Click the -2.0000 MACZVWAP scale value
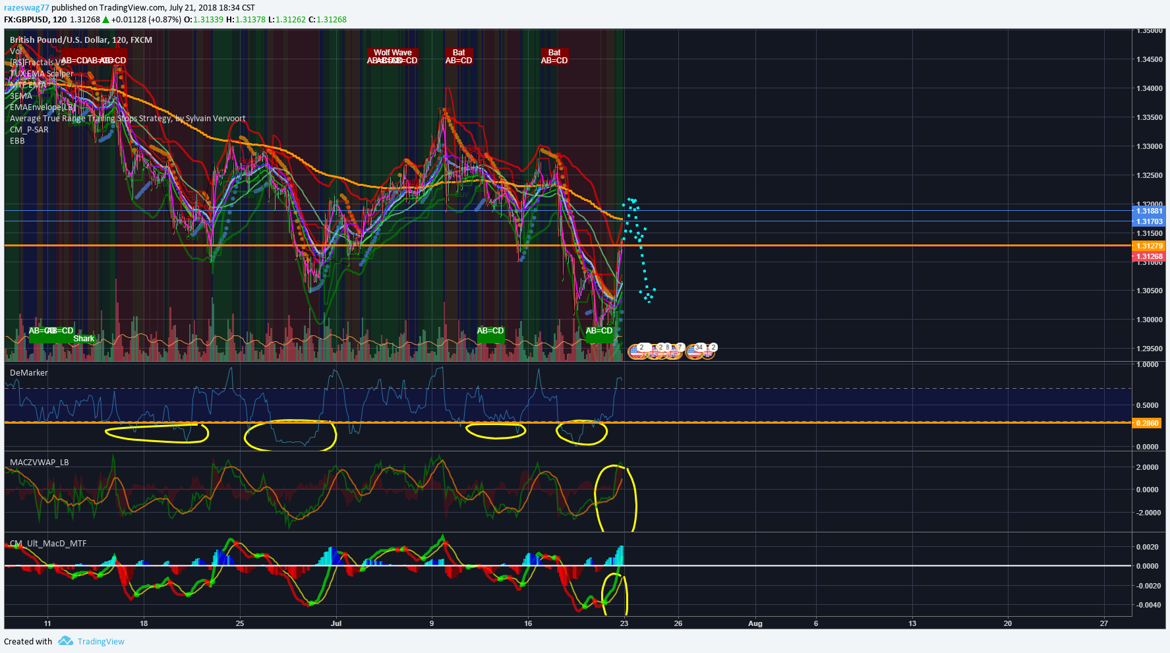The image size is (1170, 653). 1148,513
